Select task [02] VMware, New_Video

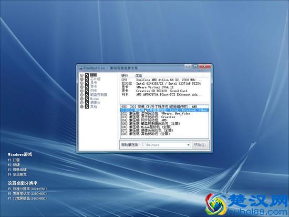(164, 114)
